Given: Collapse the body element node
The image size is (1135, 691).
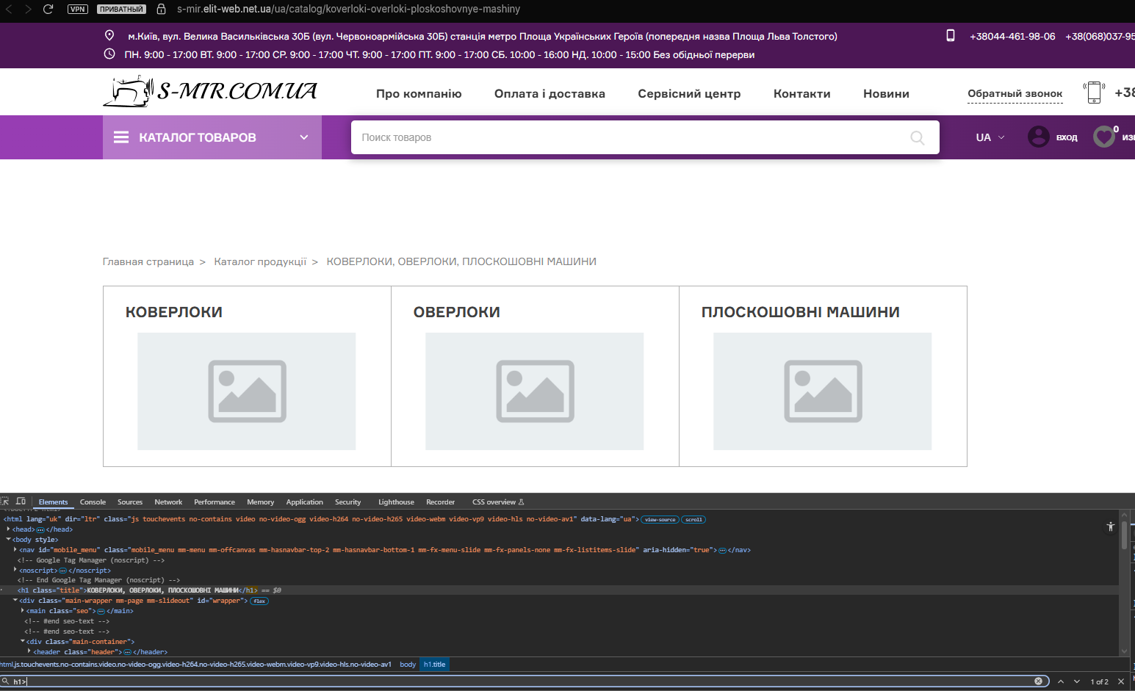Looking at the screenshot, I should pyautogui.click(x=8, y=539).
